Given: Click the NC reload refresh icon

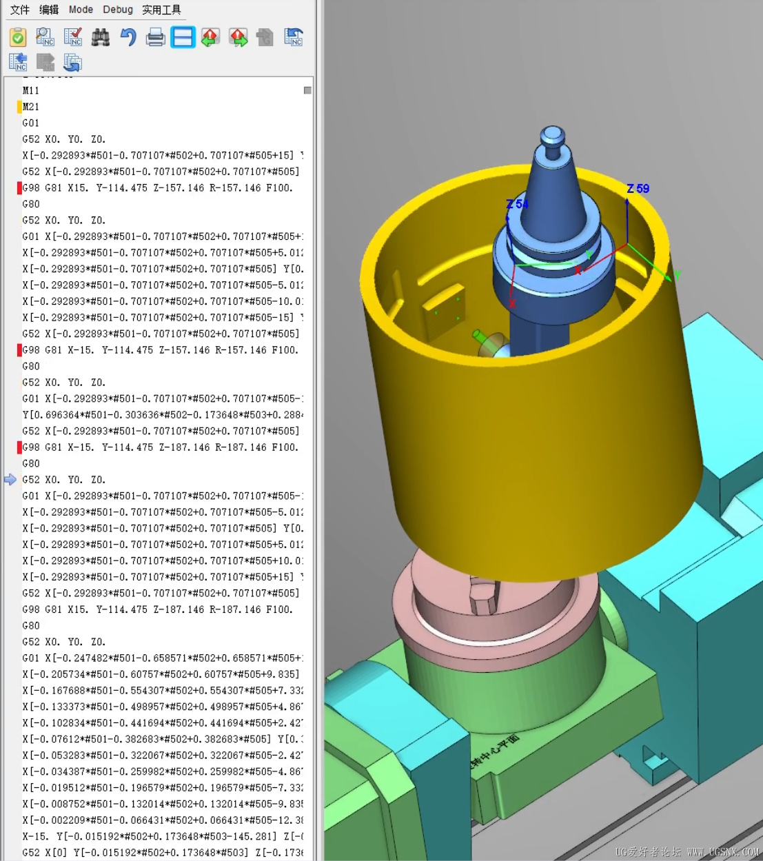Looking at the screenshot, I should (72, 62).
